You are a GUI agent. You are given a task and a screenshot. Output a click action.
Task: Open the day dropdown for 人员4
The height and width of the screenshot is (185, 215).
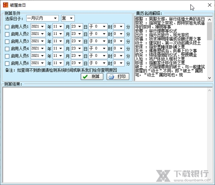tap(77, 48)
